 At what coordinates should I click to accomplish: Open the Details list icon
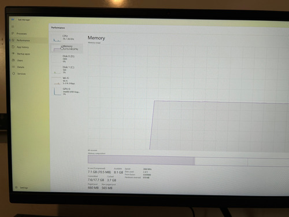click(x=13, y=67)
